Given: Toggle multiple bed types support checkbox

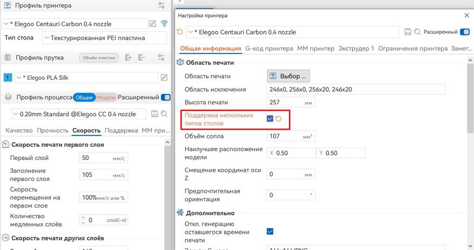Looking at the screenshot, I should click(270, 119).
